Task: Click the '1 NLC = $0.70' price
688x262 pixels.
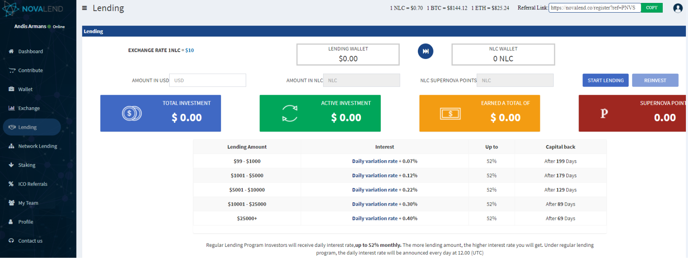Action: pyautogui.click(x=406, y=8)
